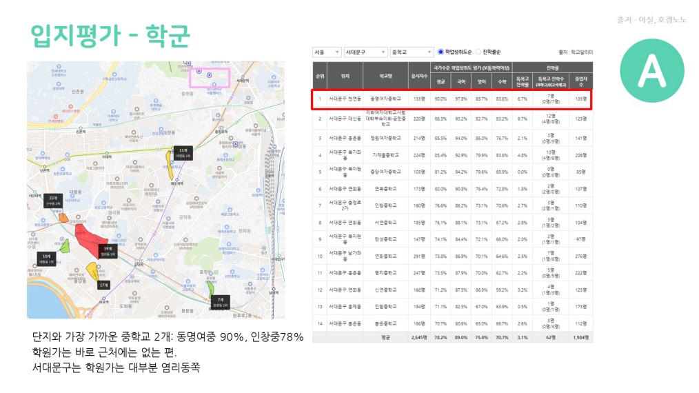
Task: Click the 응시자수 column header
Action: tap(419, 77)
